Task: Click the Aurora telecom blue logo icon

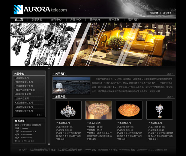Action: pyautogui.click(x=18, y=10)
